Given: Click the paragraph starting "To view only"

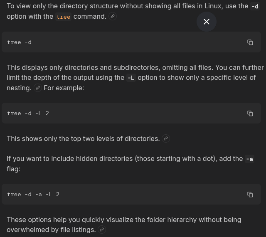Looking at the screenshot, I should pyautogui.click(x=125, y=7).
